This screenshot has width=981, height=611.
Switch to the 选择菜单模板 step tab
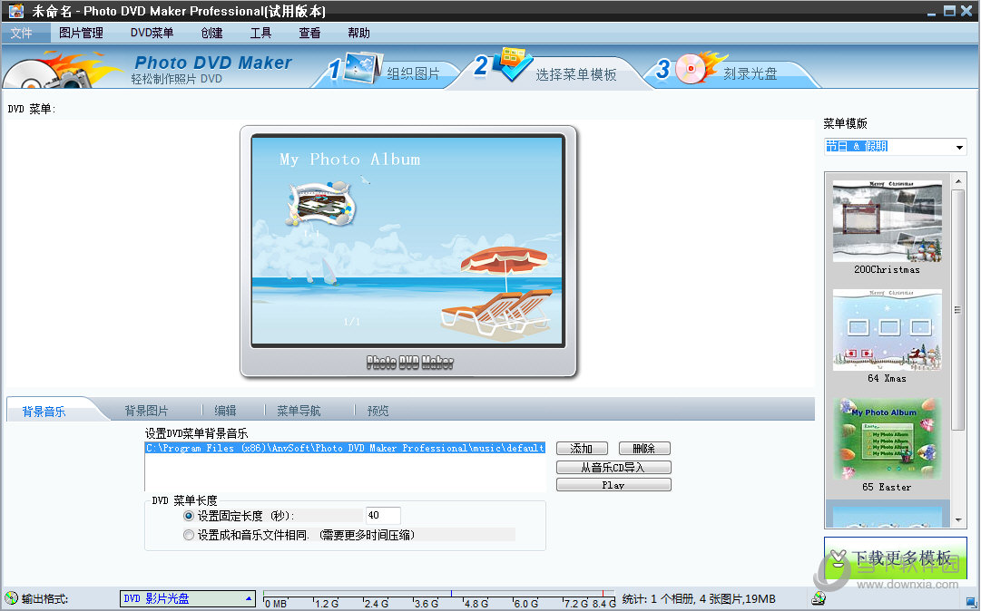[x=575, y=74]
